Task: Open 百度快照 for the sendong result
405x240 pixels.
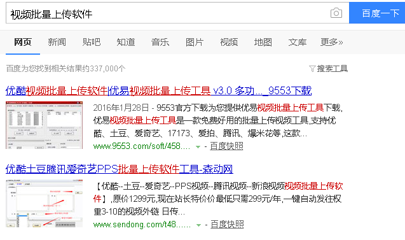Action: coord(227,225)
